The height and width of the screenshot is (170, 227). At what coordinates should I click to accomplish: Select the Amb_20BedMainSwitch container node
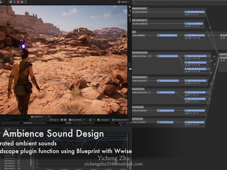coord(167,35)
